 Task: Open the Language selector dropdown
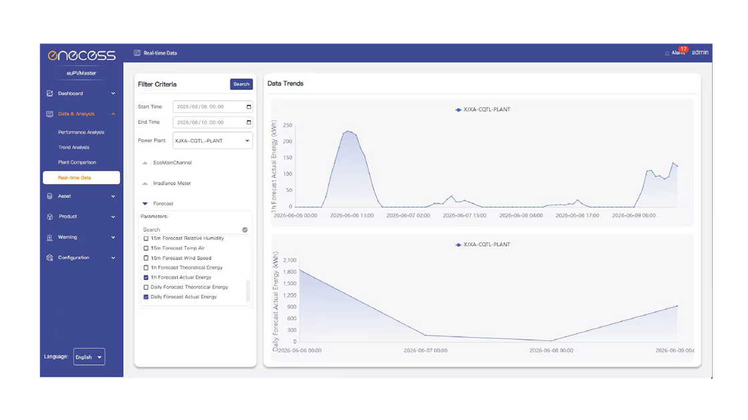tap(89, 357)
